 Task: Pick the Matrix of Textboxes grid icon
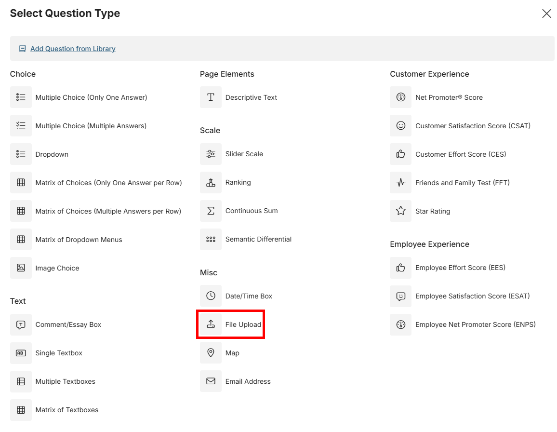(21, 410)
